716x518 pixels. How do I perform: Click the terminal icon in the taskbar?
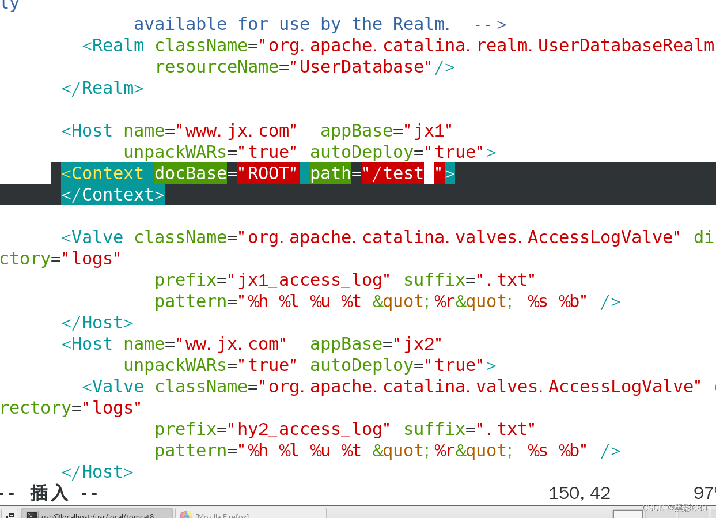click(32, 515)
